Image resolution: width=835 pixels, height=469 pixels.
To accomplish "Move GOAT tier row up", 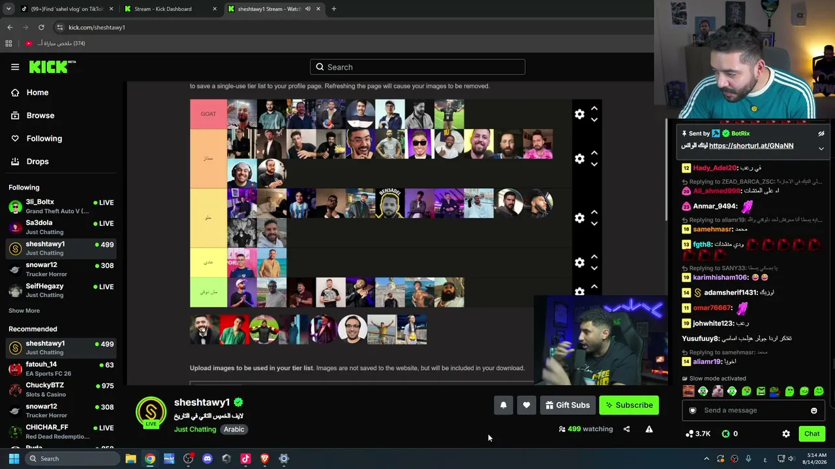I will point(594,108).
